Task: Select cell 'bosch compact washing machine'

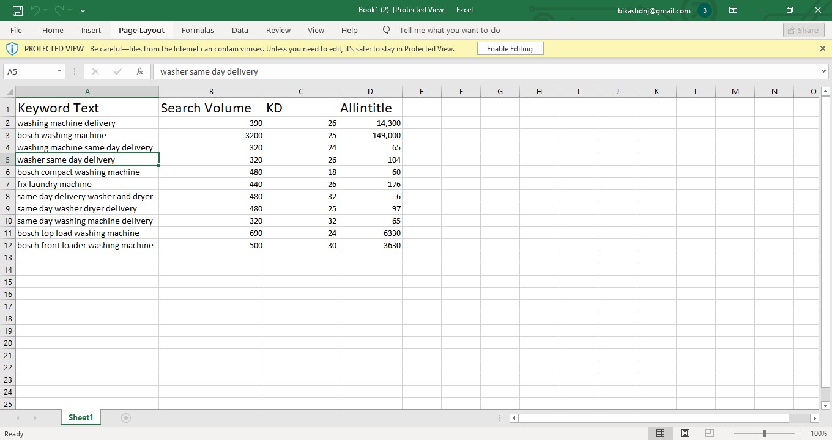Action: click(87, 172)
